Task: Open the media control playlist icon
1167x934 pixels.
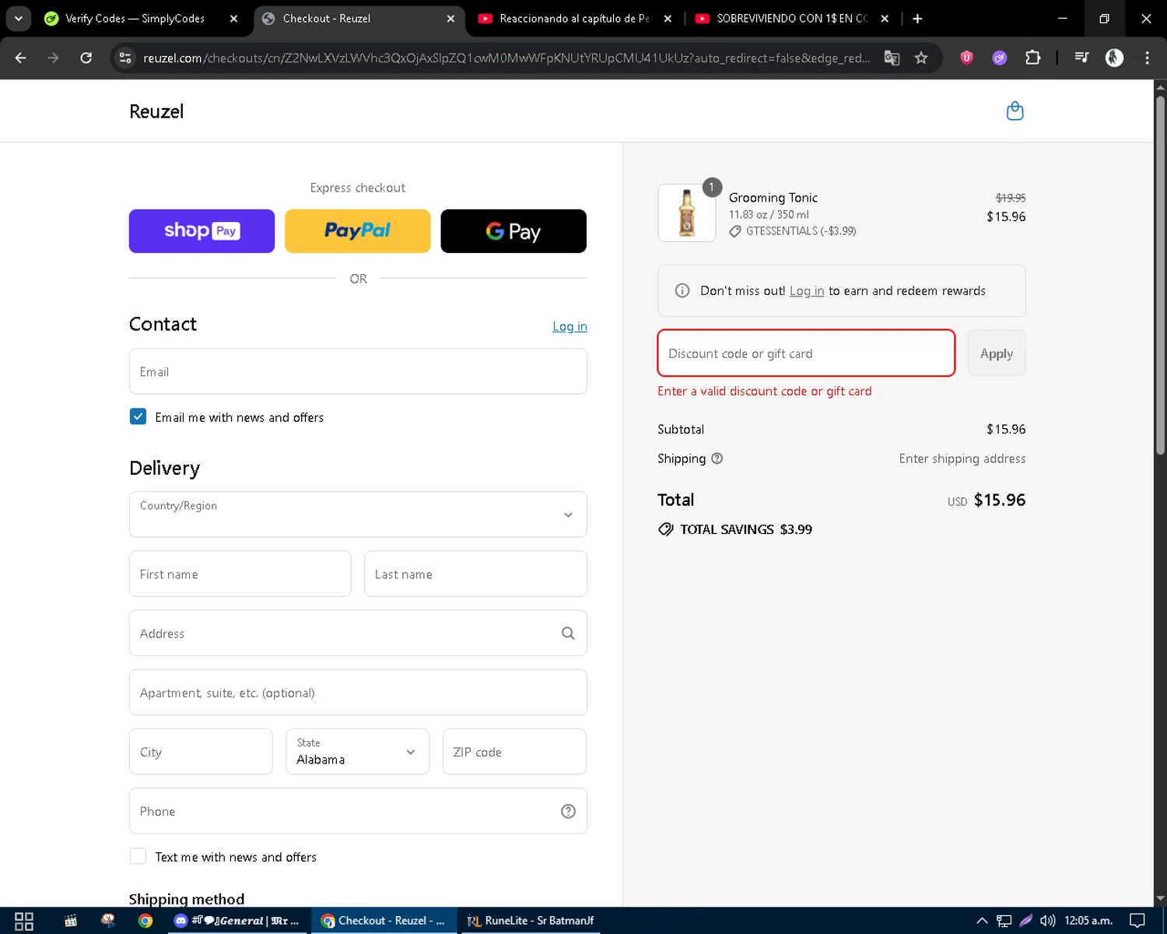Action: 1081,58
